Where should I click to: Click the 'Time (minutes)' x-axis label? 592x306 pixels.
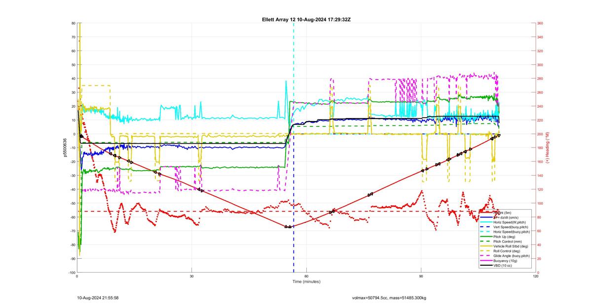point(306,282)
